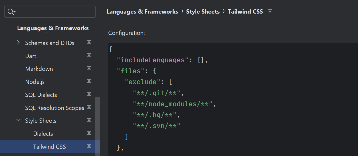Go to Style Sheets via the breadcrumb
Image resolution: width=358 pixels, height=156 pixels.
coord(203,12)
